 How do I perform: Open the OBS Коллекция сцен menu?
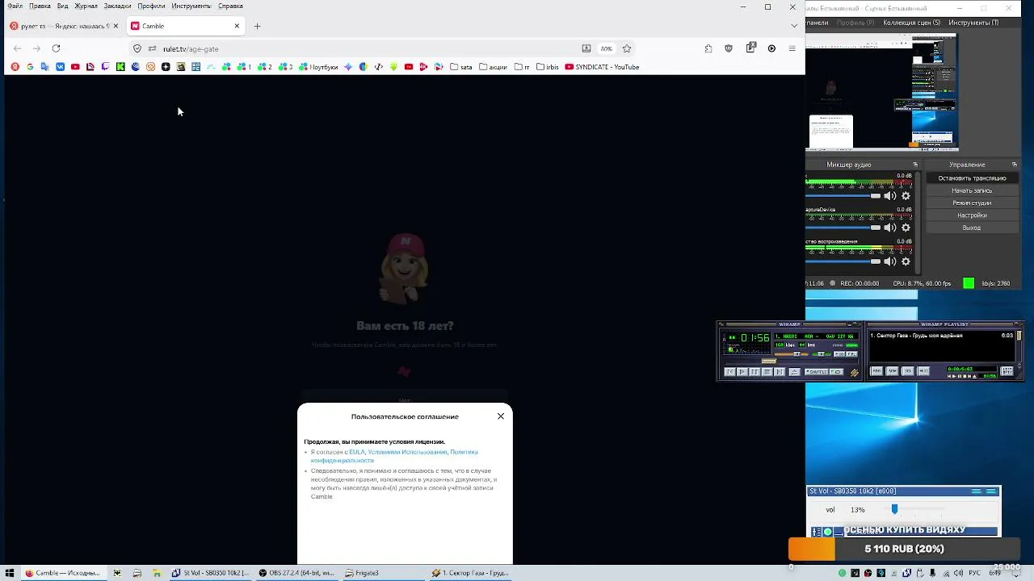click(x=912, y=23)
